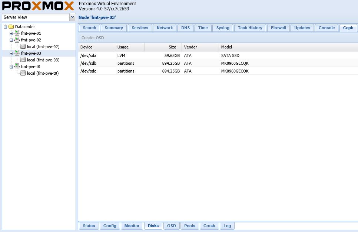Open the Ceph Log sub-tab
The height and width of the screenshot is (232, 358).
tap(227, 226)
